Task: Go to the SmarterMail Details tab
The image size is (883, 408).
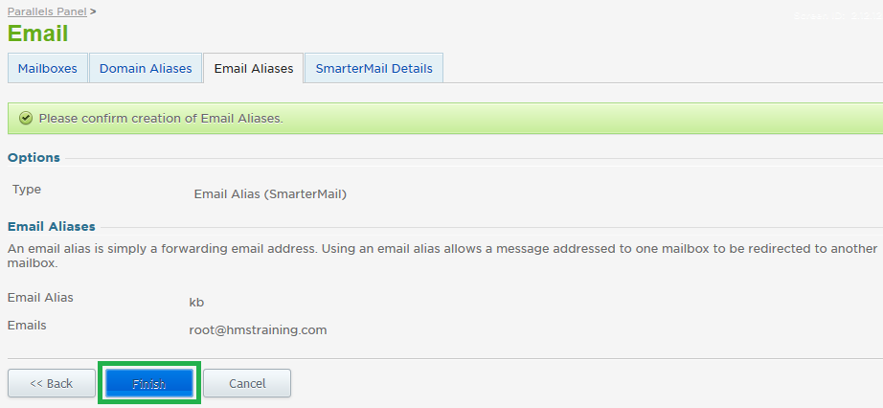Action: (374, 68)
